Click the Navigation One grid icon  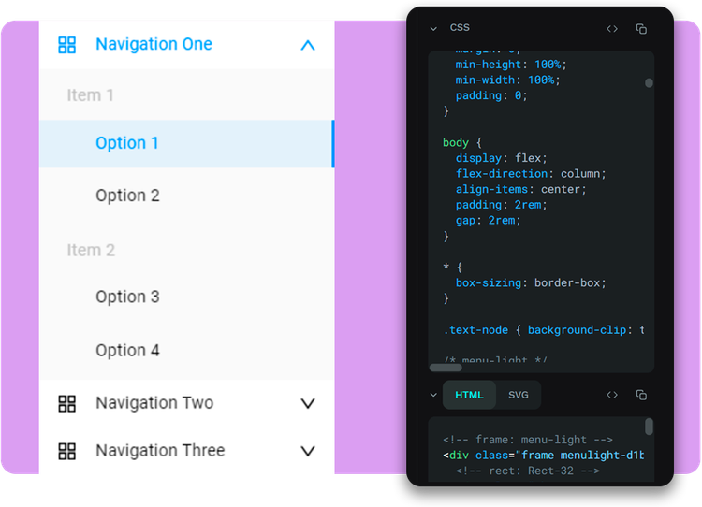(66, 45)
